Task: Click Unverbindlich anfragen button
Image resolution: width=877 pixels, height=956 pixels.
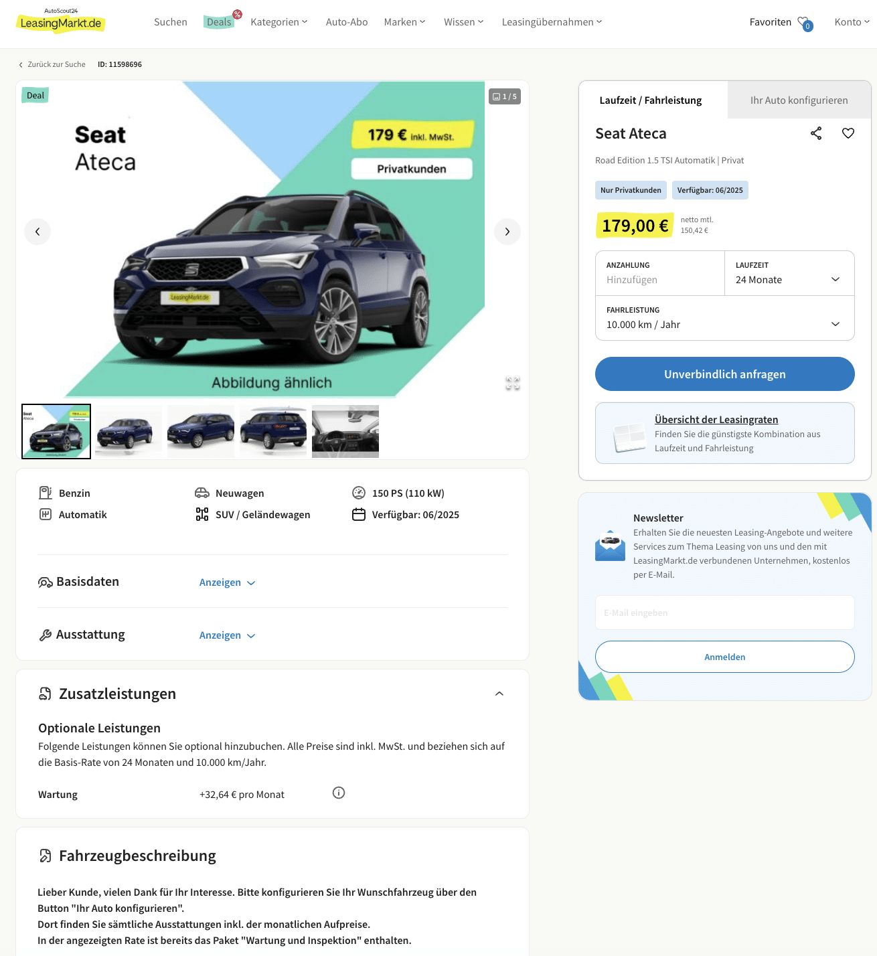Action: (724, 374)
